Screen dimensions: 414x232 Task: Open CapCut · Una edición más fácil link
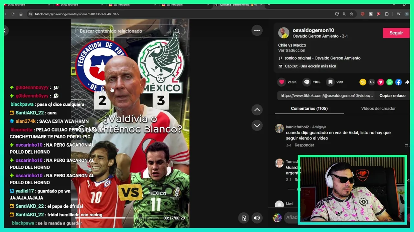[310, 66]
